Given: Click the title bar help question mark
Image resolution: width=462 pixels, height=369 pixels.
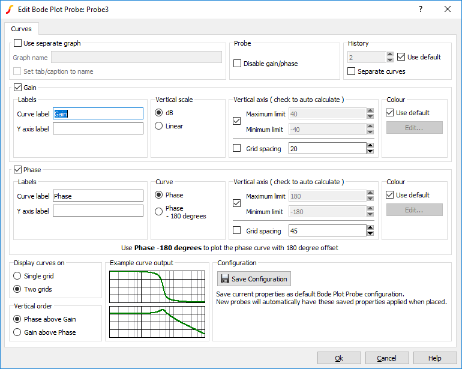Looking at the screenshot, I should coord(420,9).
